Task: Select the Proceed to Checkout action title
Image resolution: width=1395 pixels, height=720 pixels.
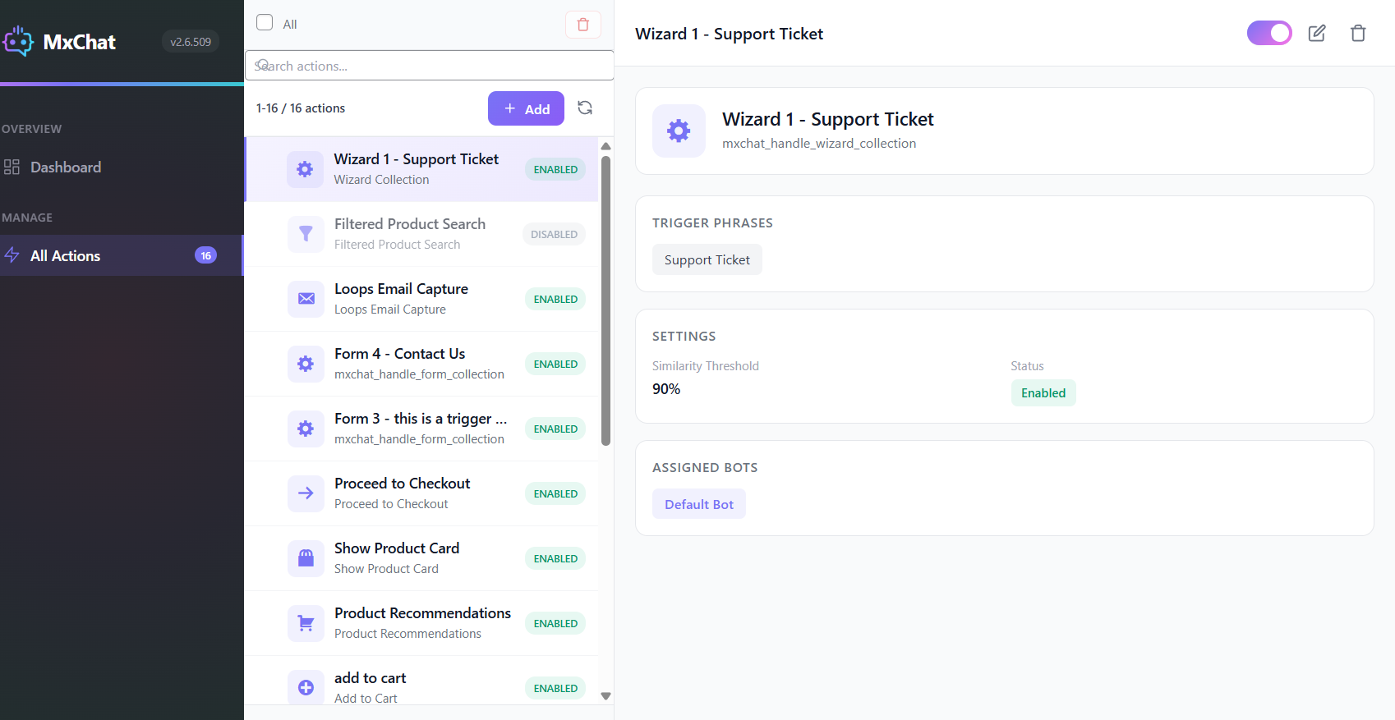Action: 403,484
